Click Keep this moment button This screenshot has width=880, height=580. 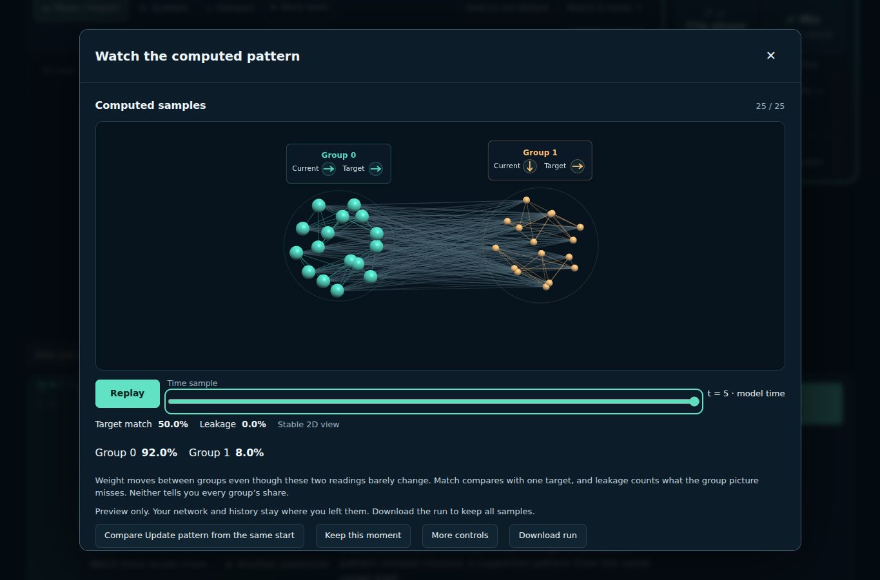pyautogui.click(x=363, y=536)
